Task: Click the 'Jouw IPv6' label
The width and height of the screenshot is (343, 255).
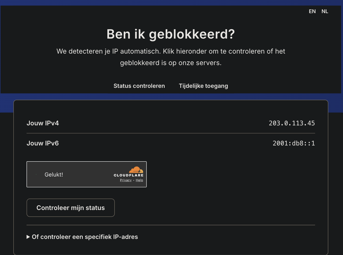Action: 43,143
